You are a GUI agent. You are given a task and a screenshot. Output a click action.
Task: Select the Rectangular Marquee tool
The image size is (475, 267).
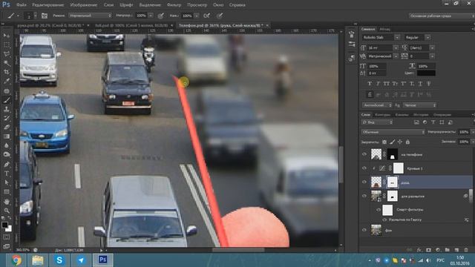(x=7, y=44)
